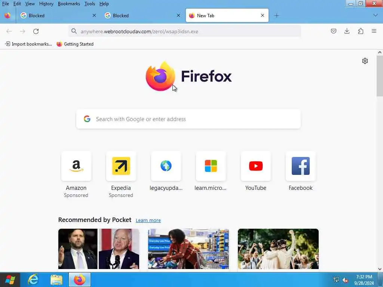Reload the current page
Viewport: 383px width, 287px height.
pos(36,31)
